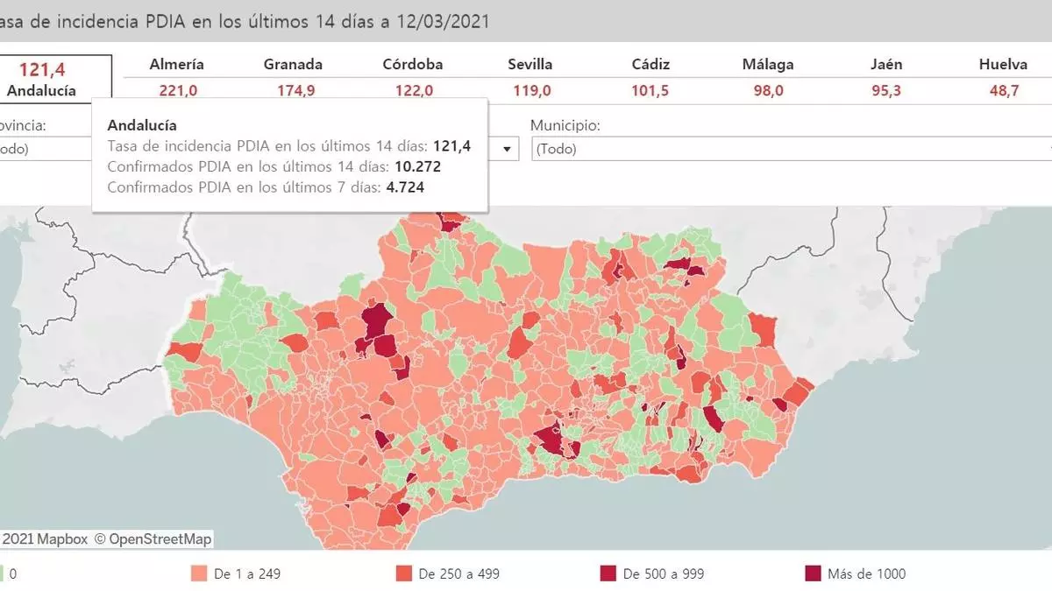The image size is (1052, 591).
Task: Open the OpenStreetMap attribution link
Action: pos(160,539)
